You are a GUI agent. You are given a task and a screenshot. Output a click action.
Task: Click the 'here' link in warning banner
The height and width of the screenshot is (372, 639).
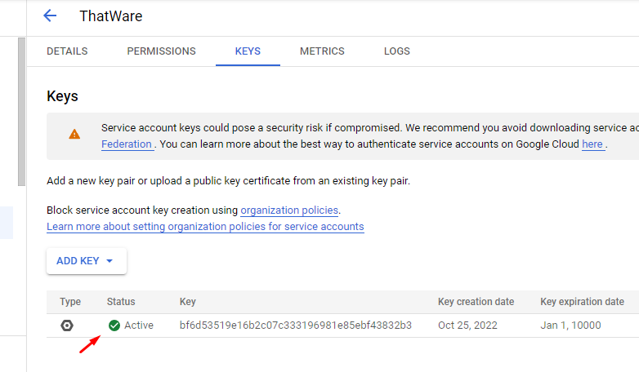click(x=592, y=144)
